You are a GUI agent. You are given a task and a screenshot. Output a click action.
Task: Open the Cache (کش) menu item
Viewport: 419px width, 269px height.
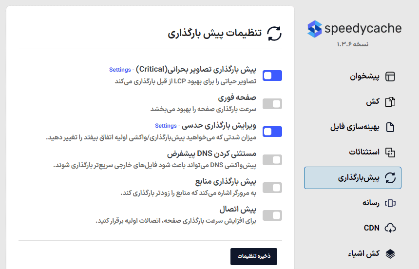pyautogui.click(x=373, y=102)
